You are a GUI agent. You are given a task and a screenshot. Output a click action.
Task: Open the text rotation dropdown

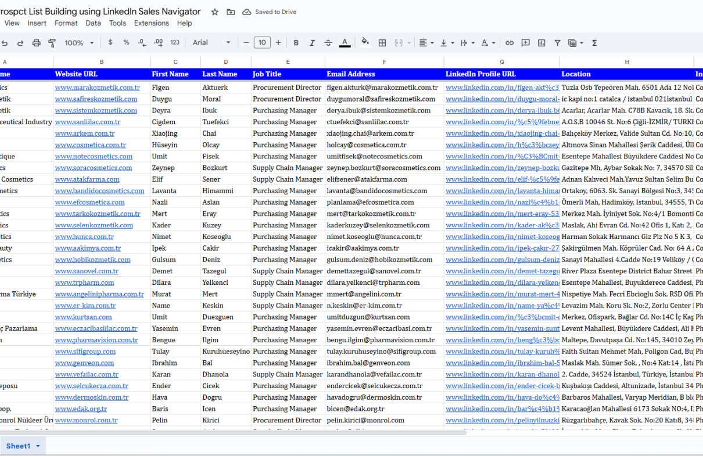[489, 43]
